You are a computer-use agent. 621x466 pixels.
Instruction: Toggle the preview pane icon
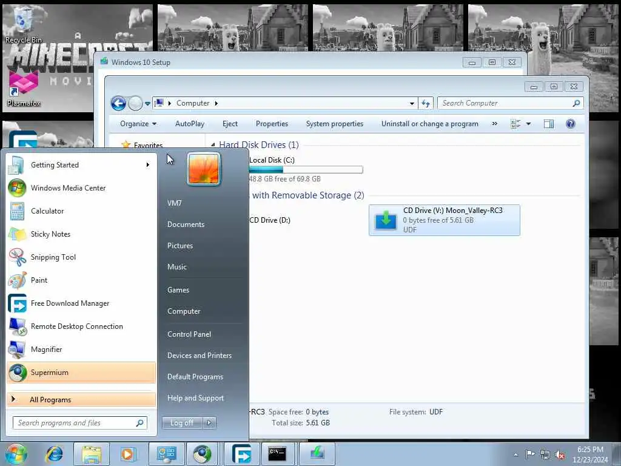click(x=548, y=124)
